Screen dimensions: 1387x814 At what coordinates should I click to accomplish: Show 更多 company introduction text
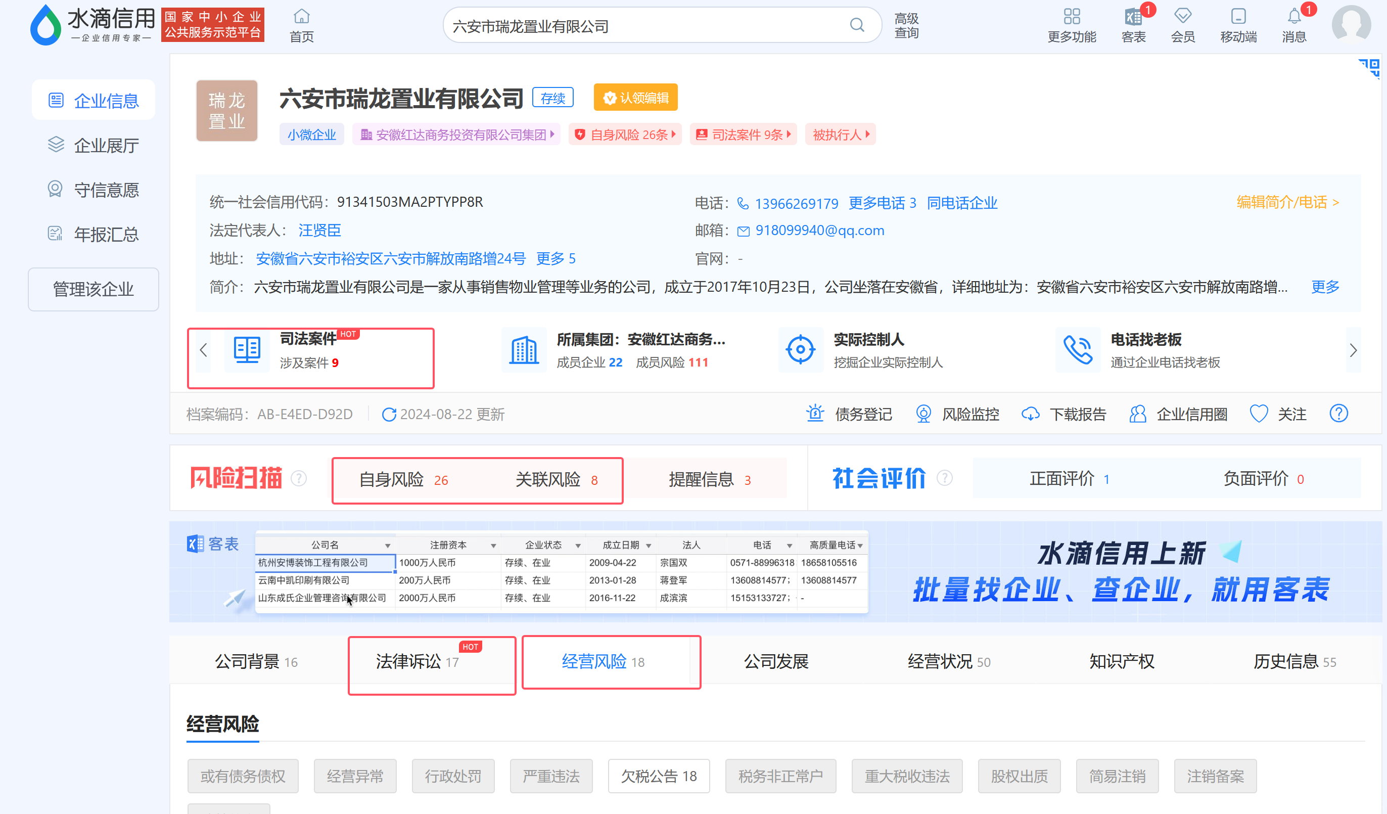[x=1325, y=287]
